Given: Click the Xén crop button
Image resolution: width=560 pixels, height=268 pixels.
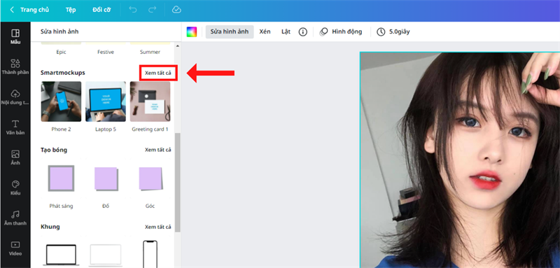Looking at the screenshot, I should [x=265, y=31].
